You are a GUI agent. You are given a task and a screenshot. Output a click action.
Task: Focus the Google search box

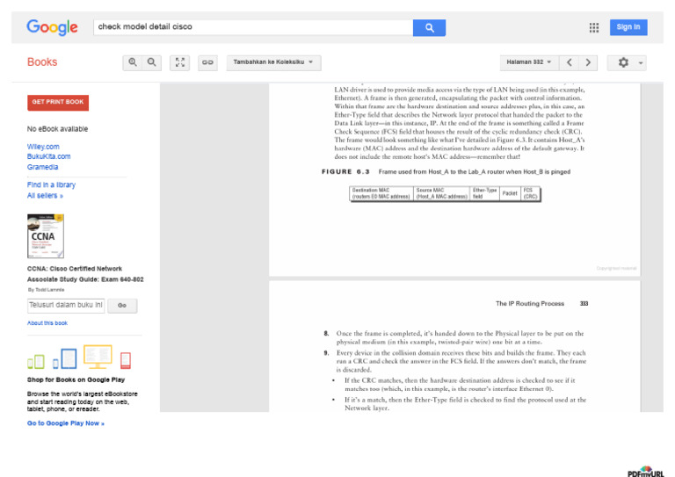[x=253, y=27]
